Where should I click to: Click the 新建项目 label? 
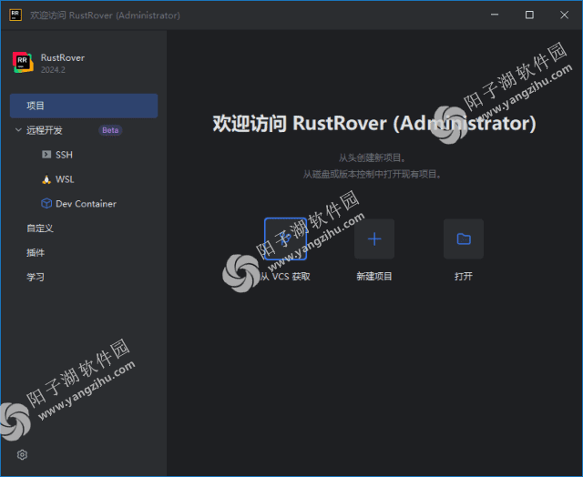374,277
